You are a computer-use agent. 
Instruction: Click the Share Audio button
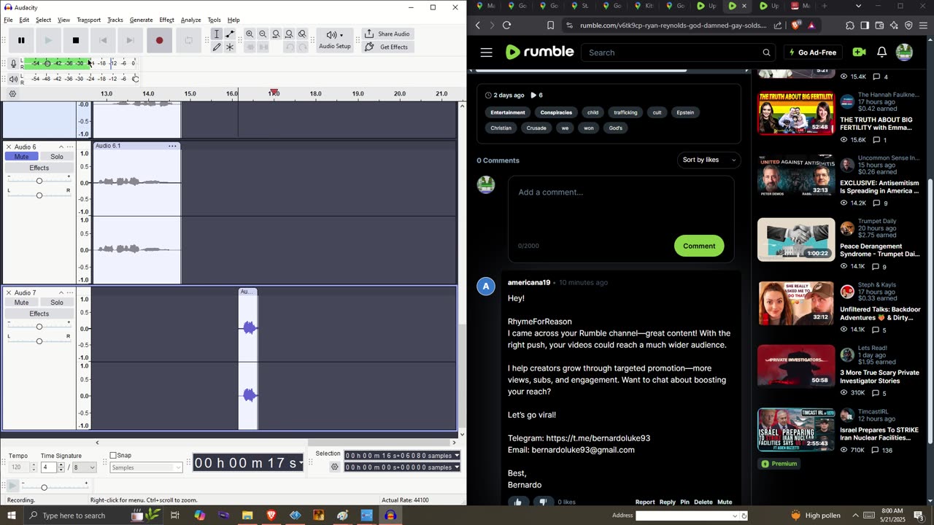pos(387,34)
